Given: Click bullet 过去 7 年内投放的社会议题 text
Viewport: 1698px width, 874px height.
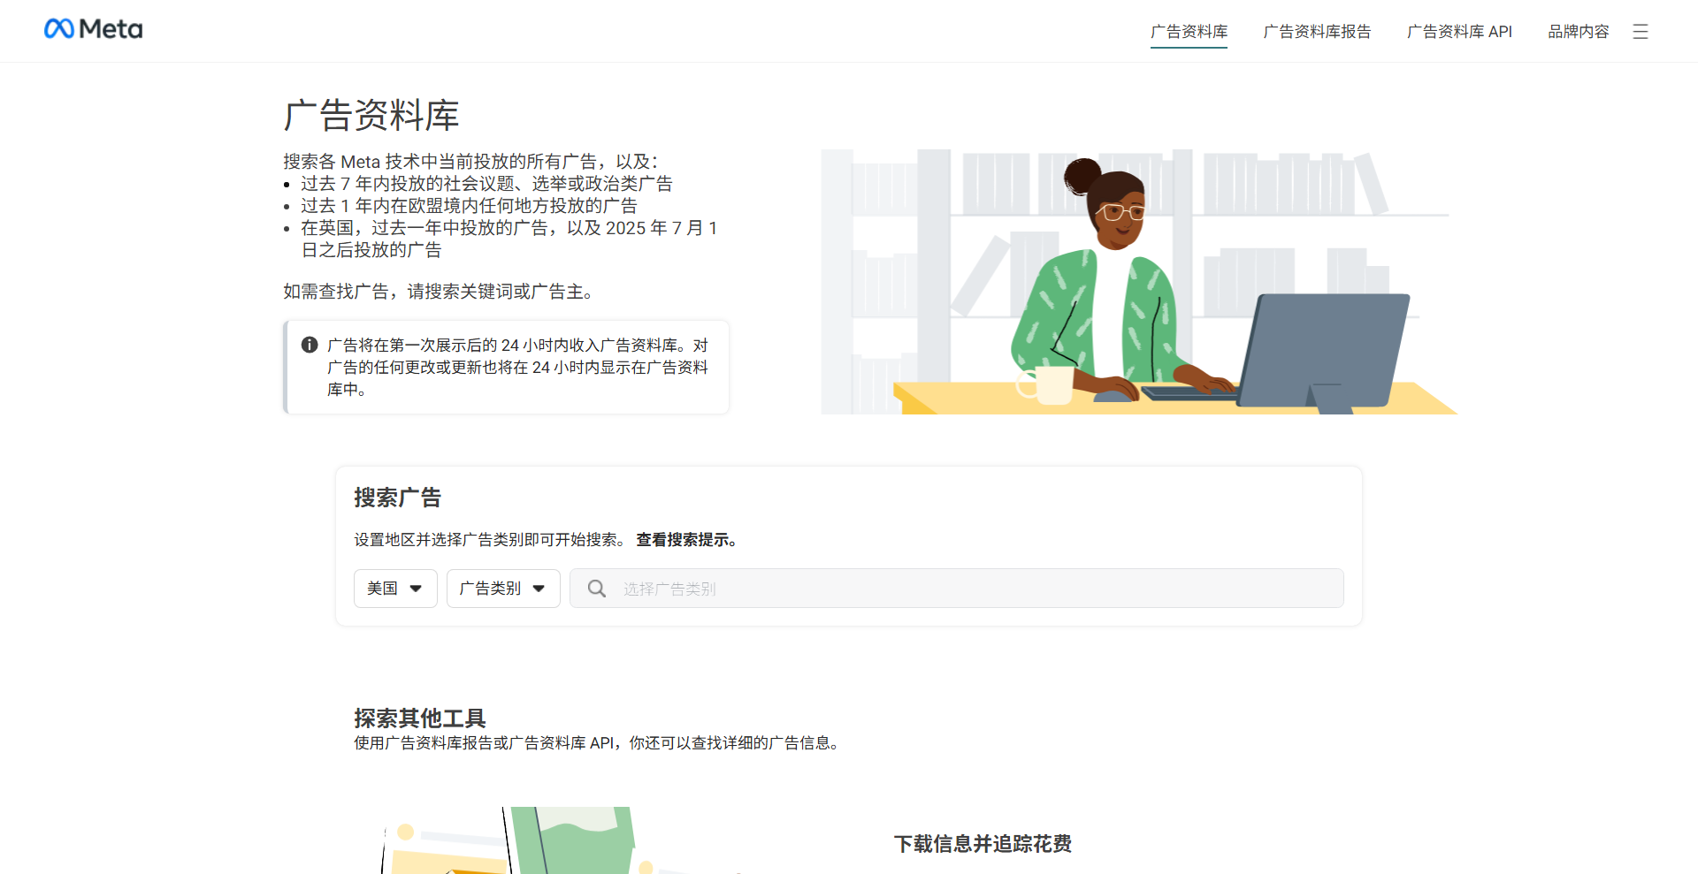Looking at the screenshot, I should (x=486, y=184).
